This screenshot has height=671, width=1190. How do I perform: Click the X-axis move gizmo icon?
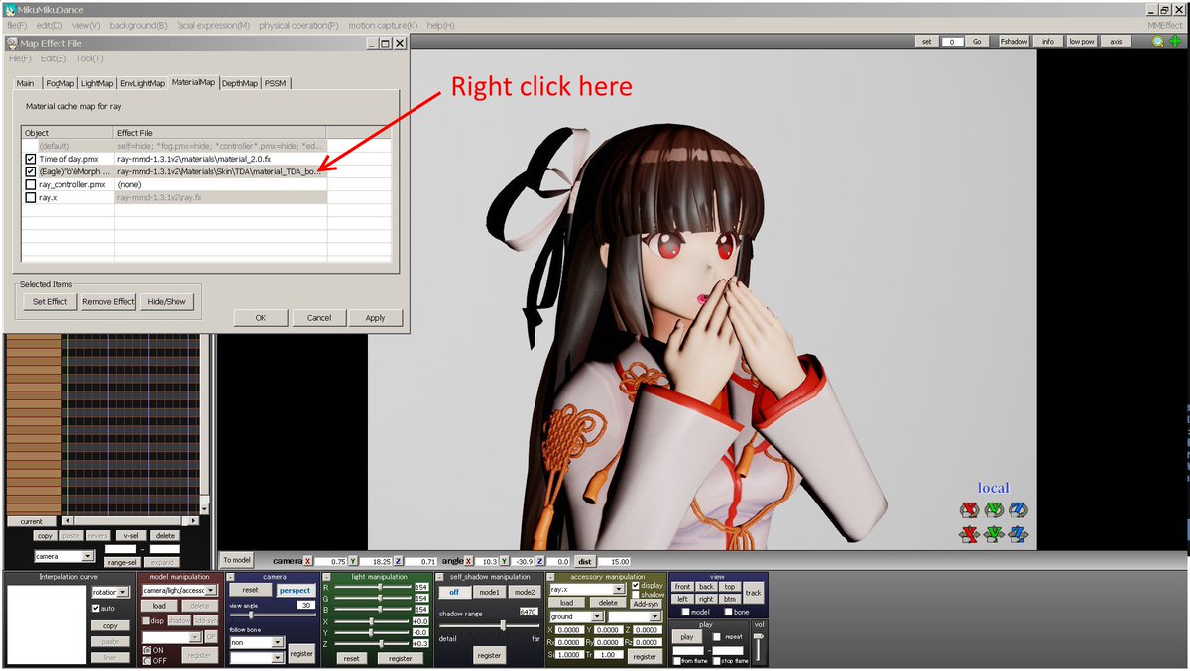coord(969,534)
